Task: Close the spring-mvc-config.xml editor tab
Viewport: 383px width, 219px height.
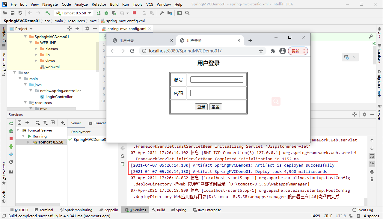Action: click(150, 29)
